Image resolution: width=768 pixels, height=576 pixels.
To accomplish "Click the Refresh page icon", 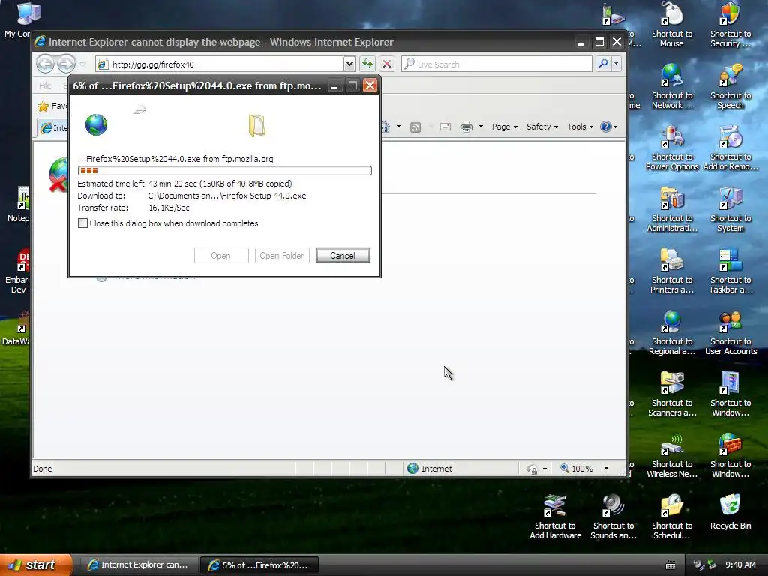I will tap(367, 64).
